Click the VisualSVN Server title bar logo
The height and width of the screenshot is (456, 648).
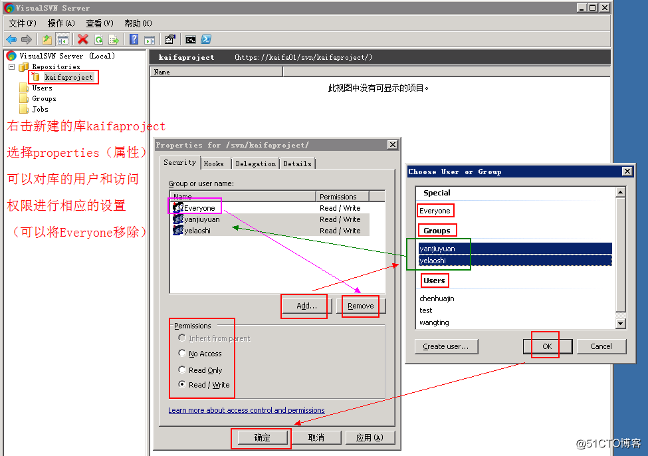click(9, 8)
